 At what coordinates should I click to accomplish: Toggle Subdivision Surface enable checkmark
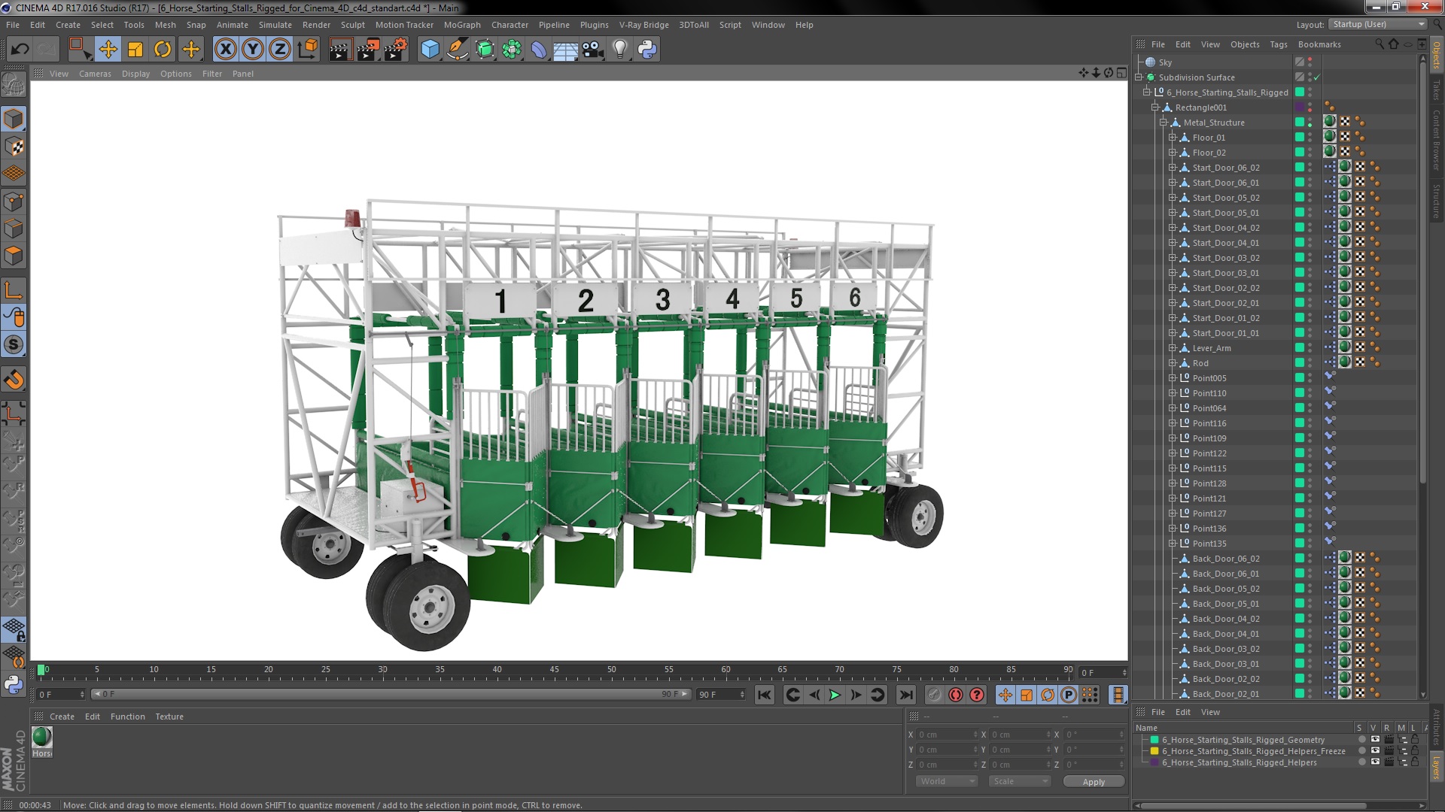coord(1317,77)
